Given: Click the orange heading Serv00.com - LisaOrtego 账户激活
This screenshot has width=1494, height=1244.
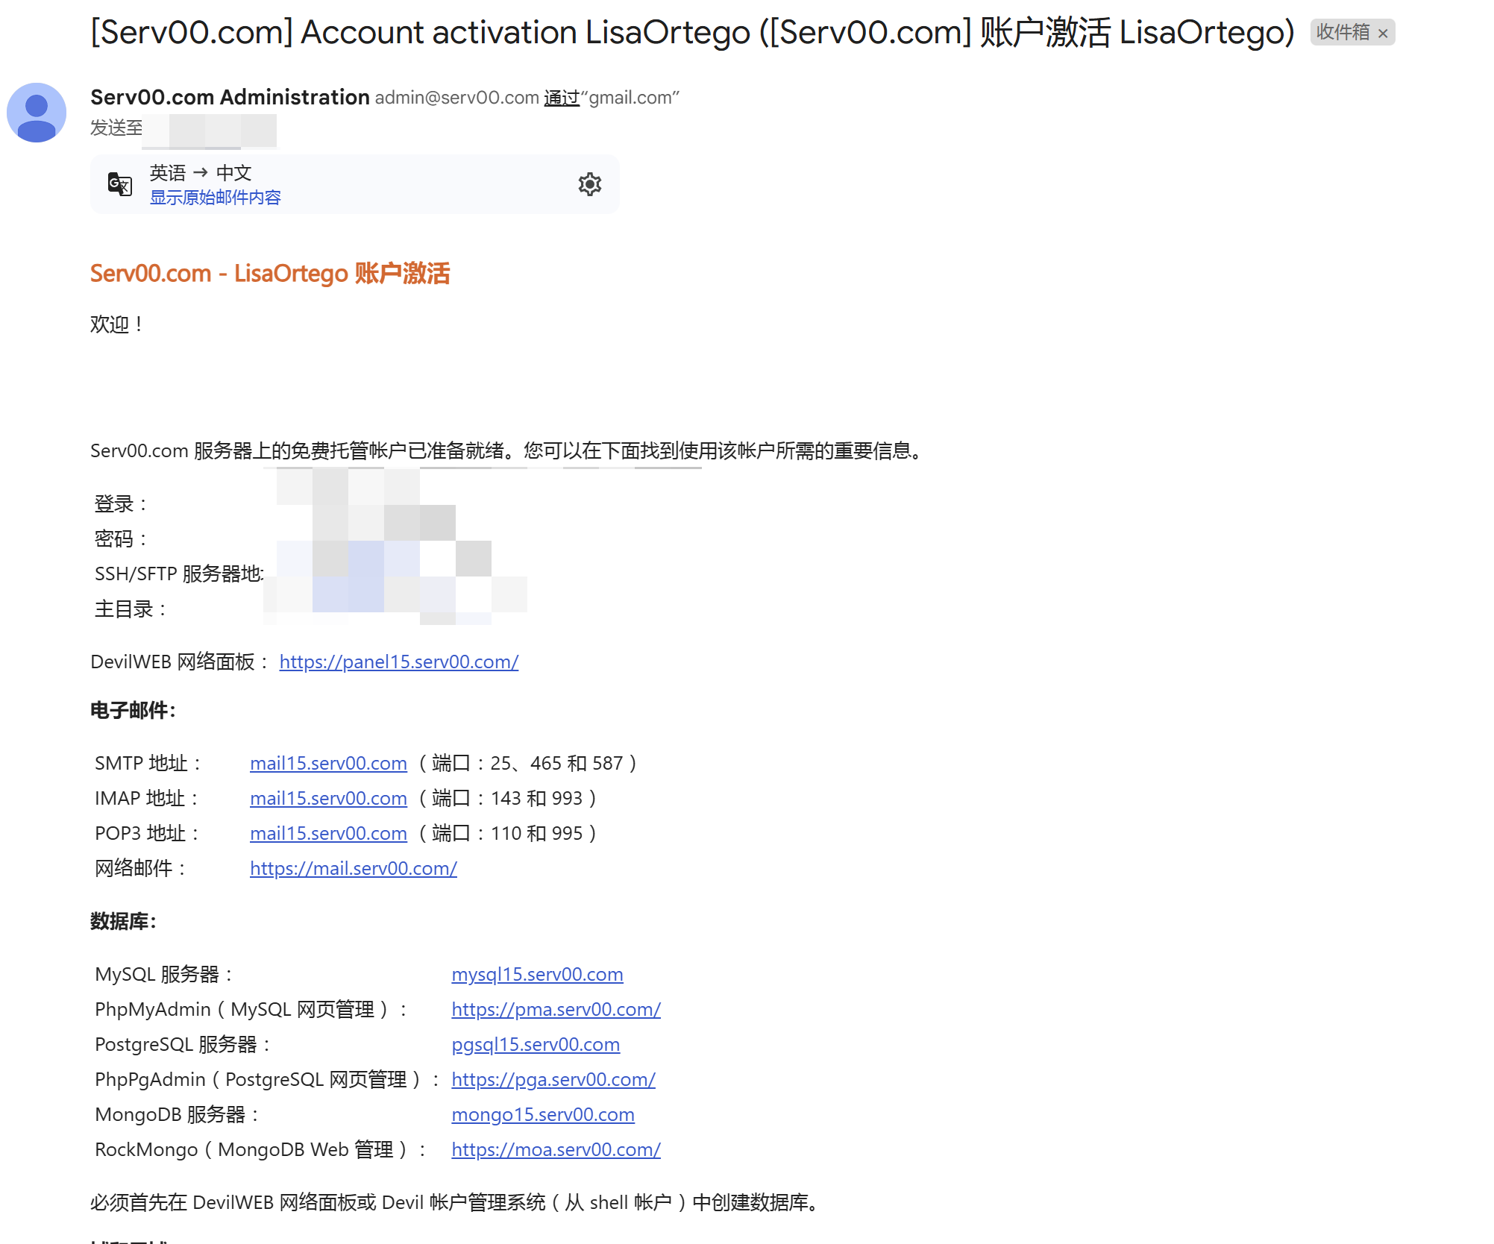Looking at the screenshot, I should point(270,273).
